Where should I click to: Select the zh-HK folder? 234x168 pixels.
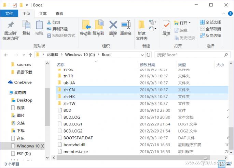click(x=142, y=96)
